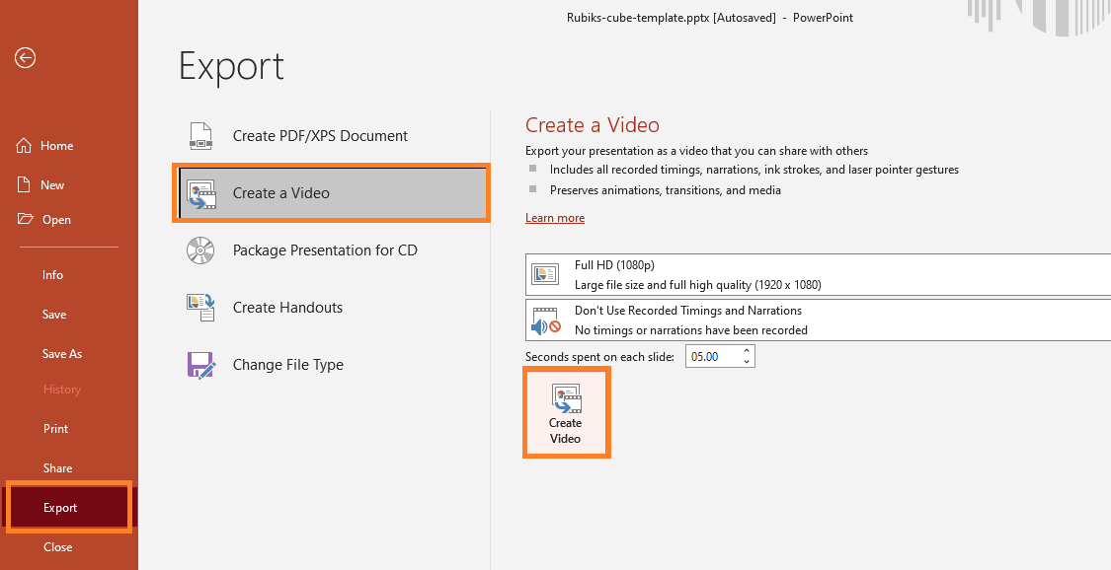
Task: Select the Create PDF/XPS Document icon
Action: click(x=200, y=135)
